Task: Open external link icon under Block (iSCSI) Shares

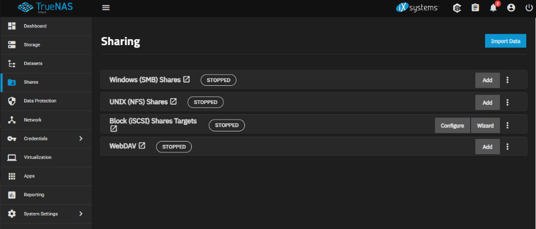Action: tap(114, 129)
